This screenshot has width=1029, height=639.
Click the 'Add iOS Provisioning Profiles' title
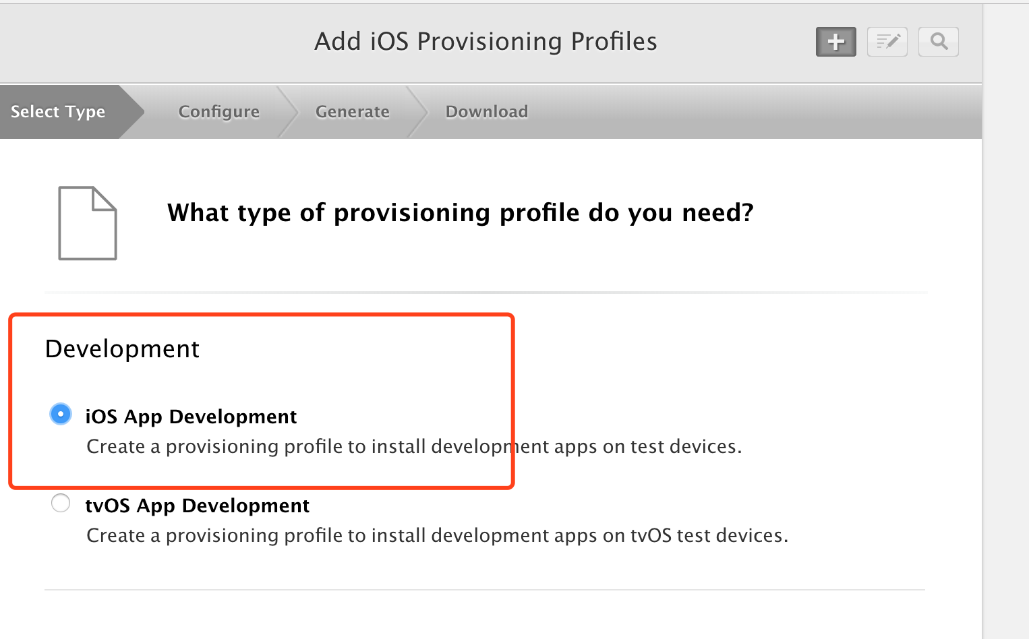pos(486,42)
